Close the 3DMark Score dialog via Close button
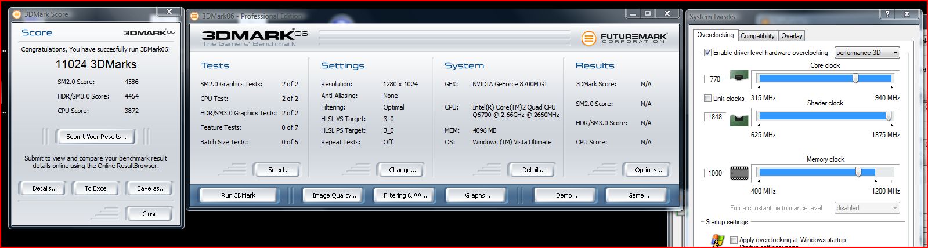928x248 pixels. [150, 214]
